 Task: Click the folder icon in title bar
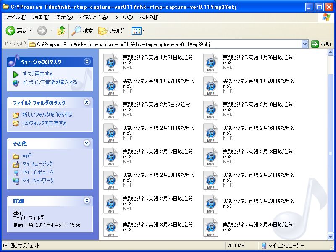6,7
